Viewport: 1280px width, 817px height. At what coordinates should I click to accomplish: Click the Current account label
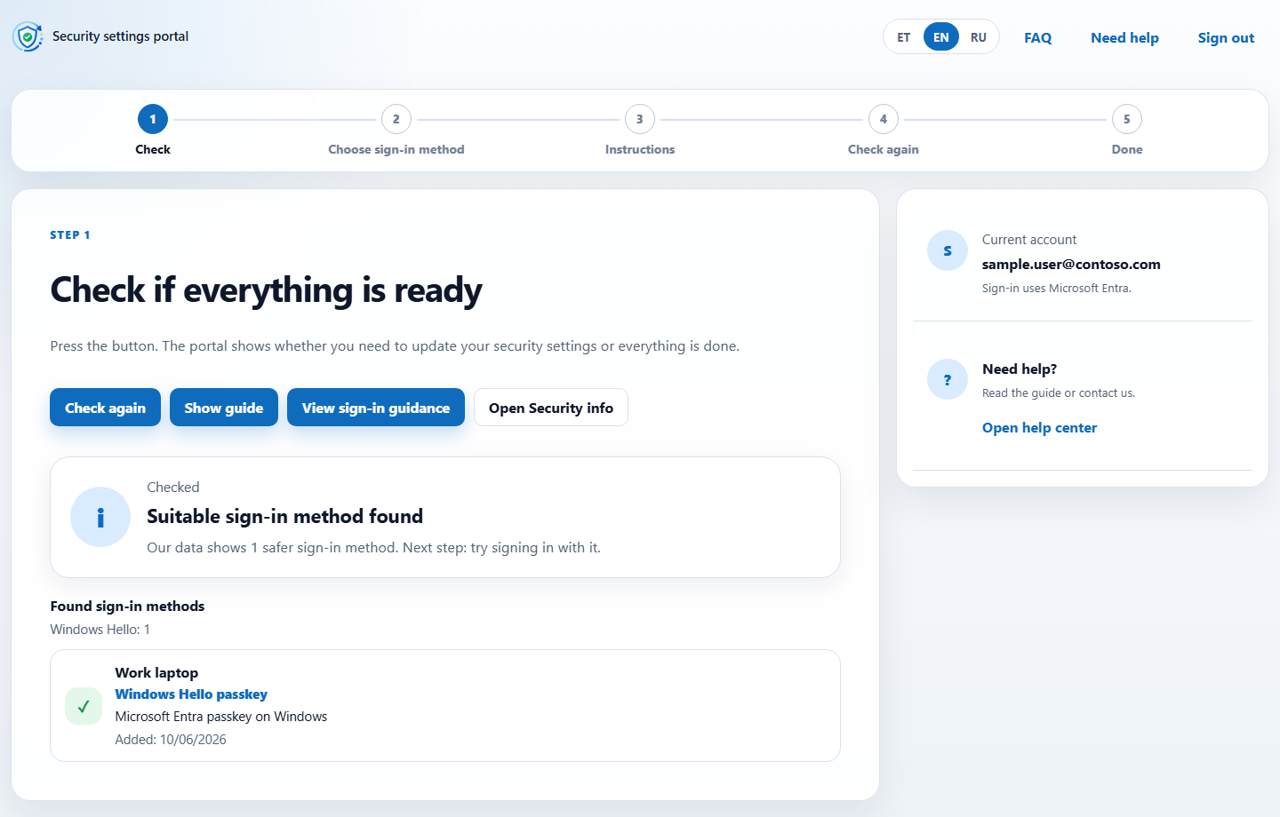pos(1029,240)
